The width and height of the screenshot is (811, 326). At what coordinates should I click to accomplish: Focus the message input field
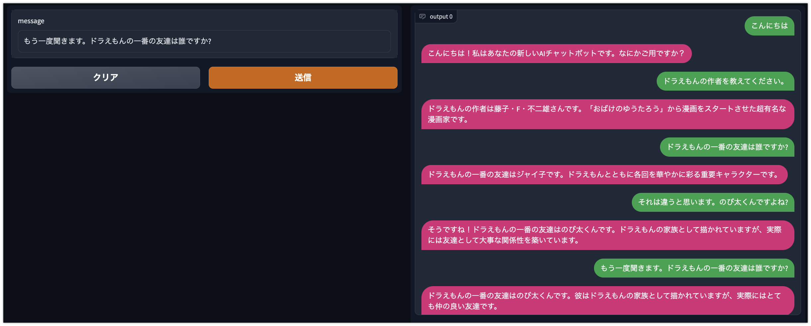tap(204, 41)
